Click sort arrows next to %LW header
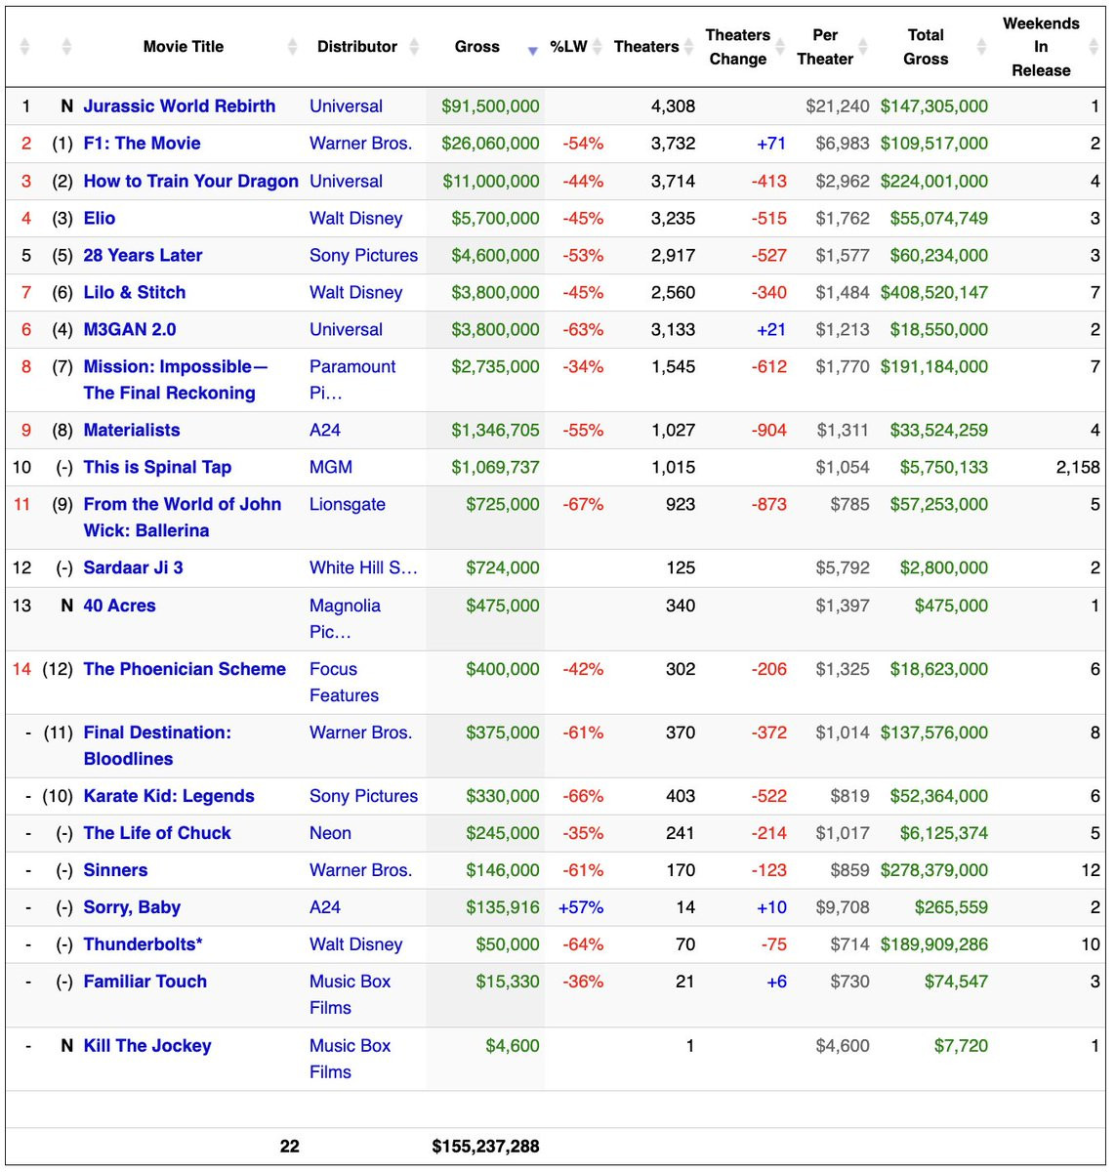 pos(598,47)
